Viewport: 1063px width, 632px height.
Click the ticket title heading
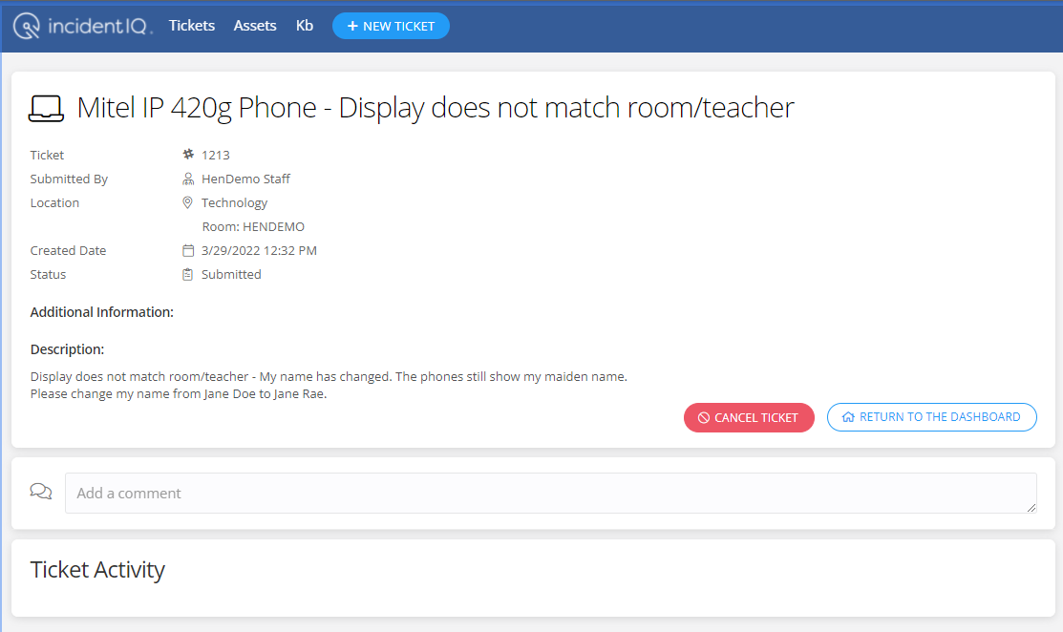[436, 109]
